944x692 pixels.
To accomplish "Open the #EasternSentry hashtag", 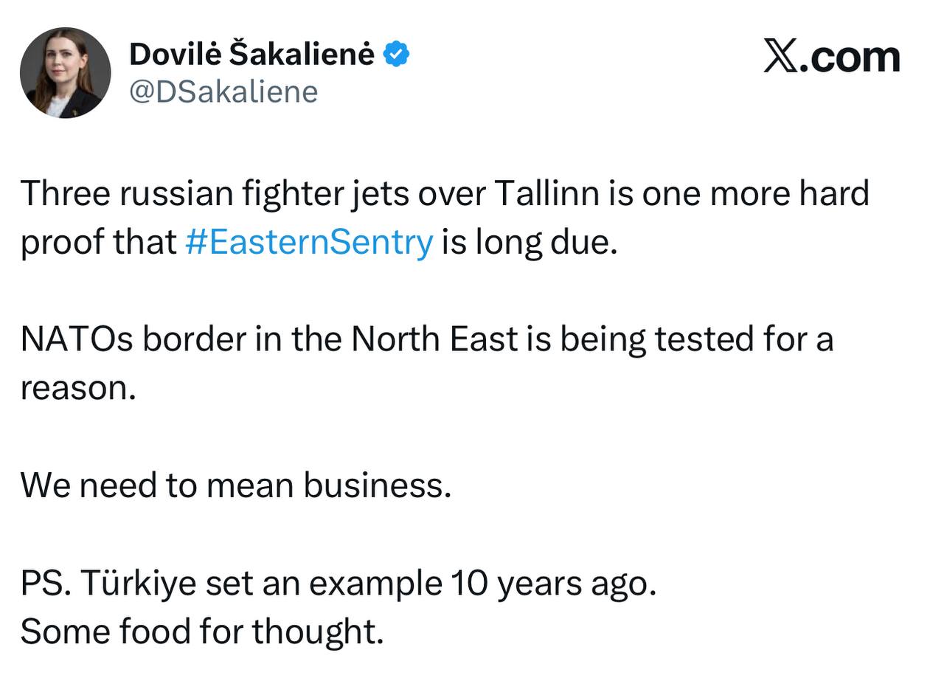I will coord(308,242).
